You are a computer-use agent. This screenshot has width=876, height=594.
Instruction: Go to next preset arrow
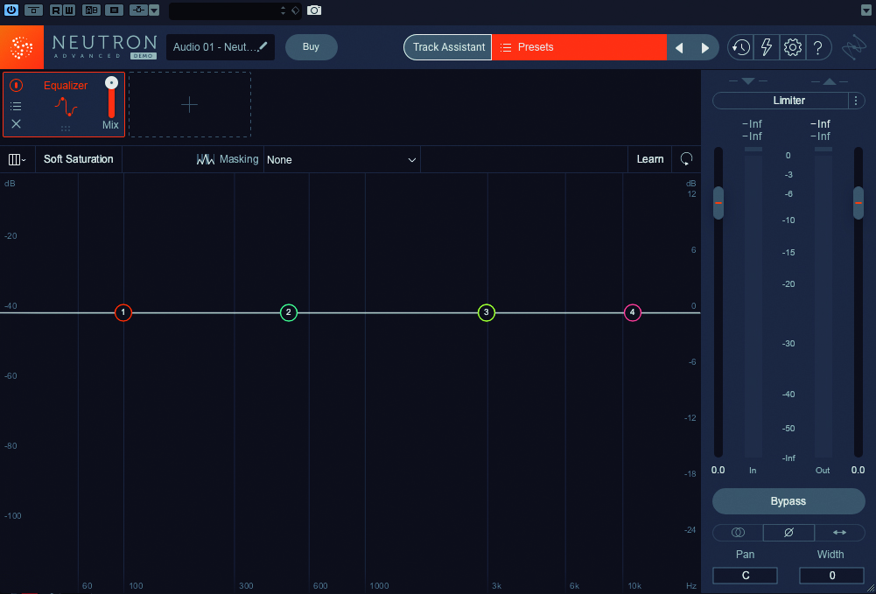point(705,47)
